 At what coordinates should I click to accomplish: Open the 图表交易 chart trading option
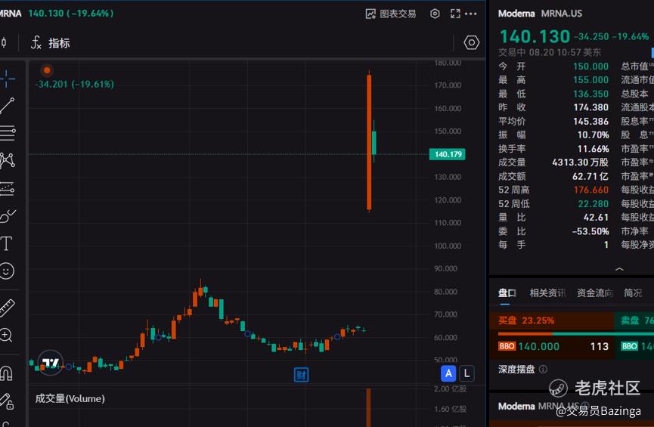(391, 14)
